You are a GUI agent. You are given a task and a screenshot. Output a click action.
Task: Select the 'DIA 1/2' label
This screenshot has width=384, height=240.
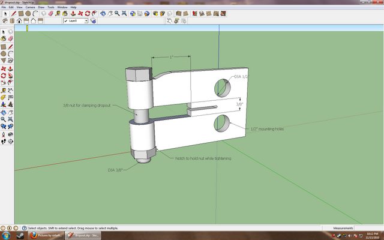click(241, 77)
